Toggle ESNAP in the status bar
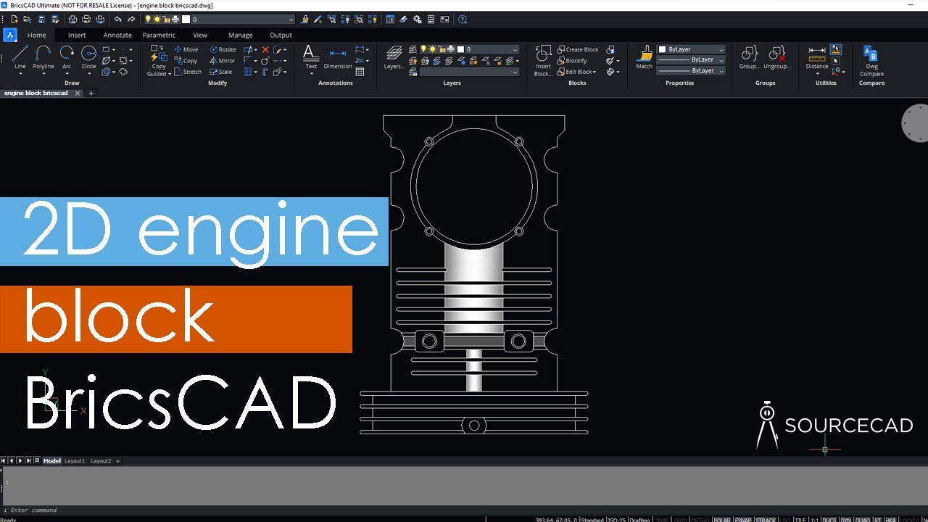The width and height of the screenshot is (928, 522). pyautogui.click(x=743, y=519)
